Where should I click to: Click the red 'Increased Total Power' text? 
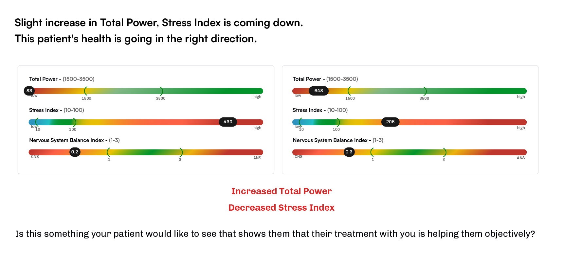click(x=281, y=191)
